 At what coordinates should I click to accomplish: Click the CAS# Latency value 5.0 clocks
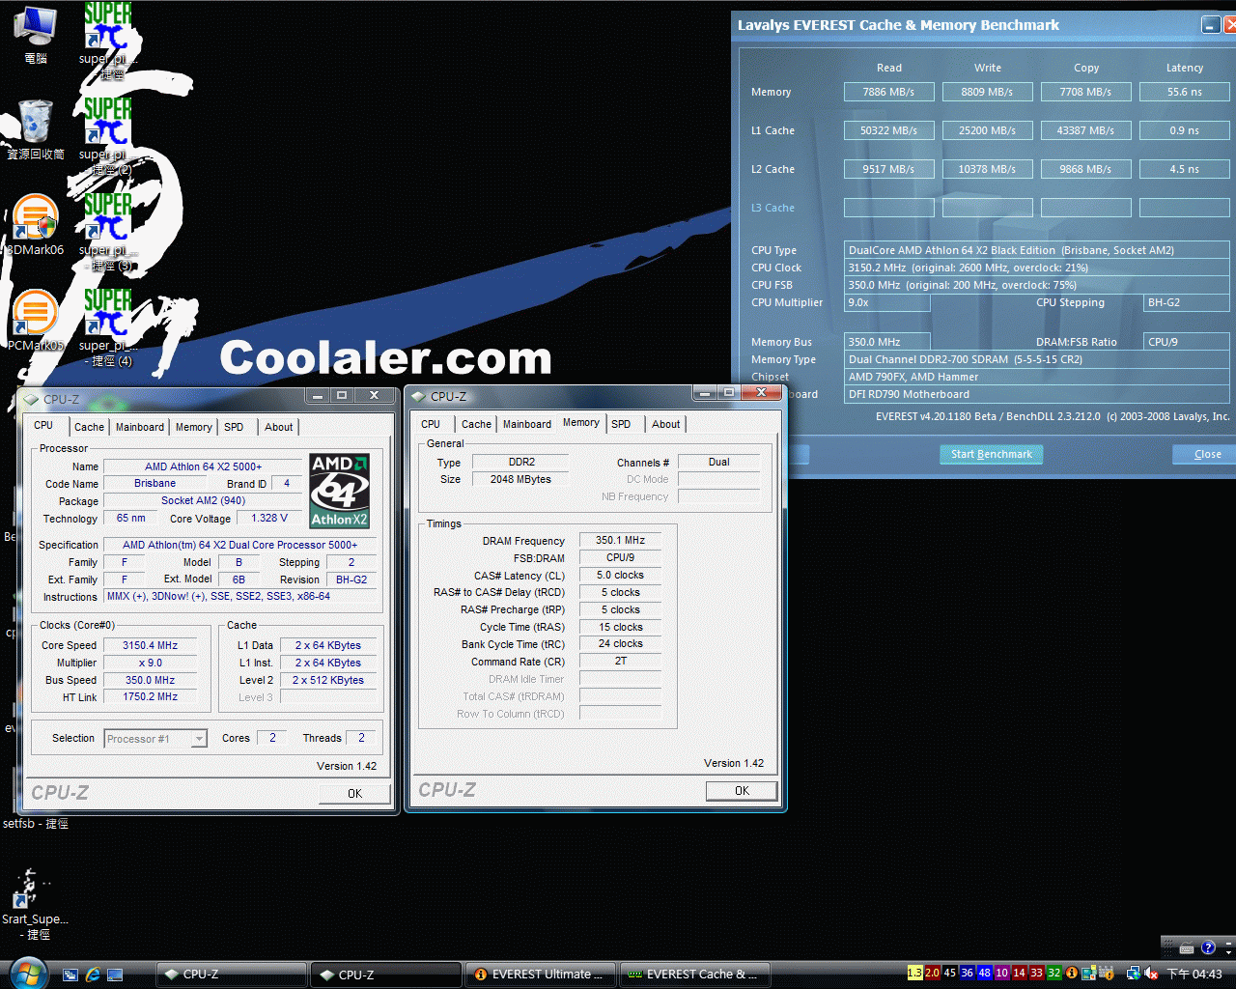[620, 576]
